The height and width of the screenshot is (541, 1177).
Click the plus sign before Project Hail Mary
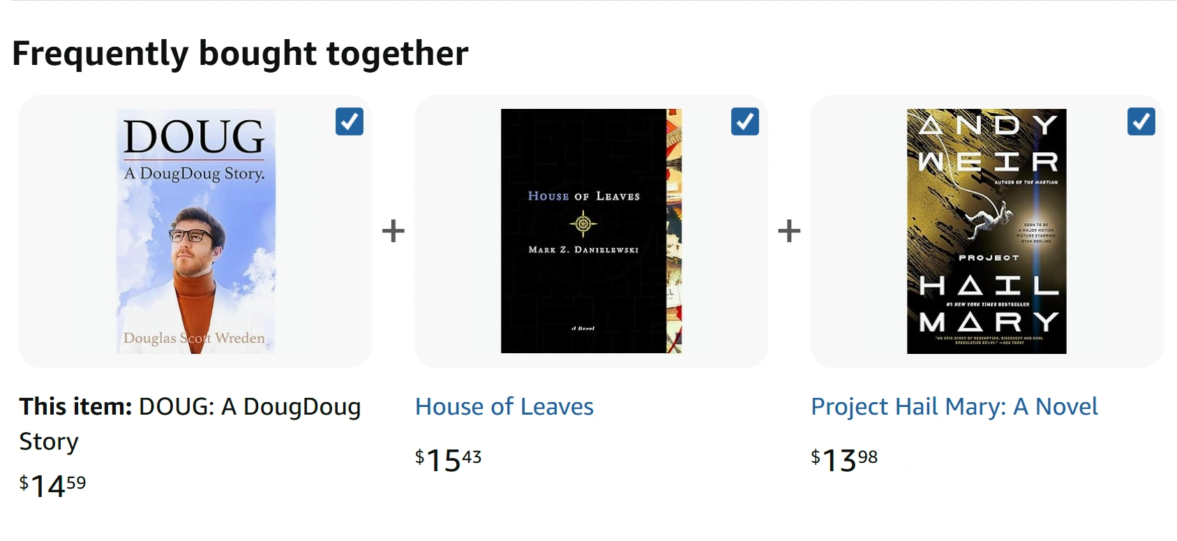tap(789, 231)
